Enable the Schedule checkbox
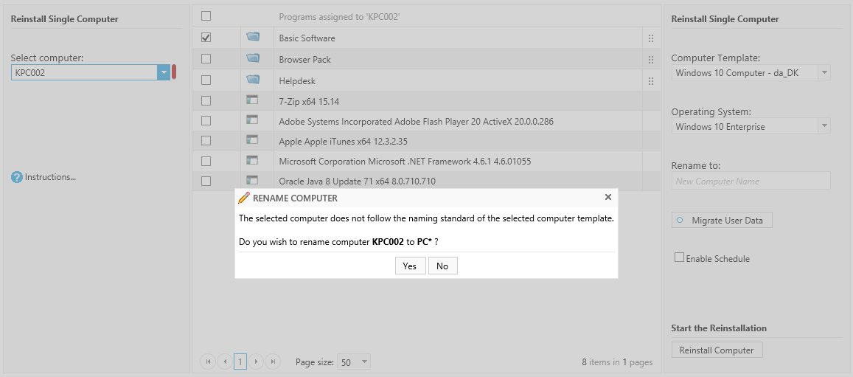 point(680,257)
